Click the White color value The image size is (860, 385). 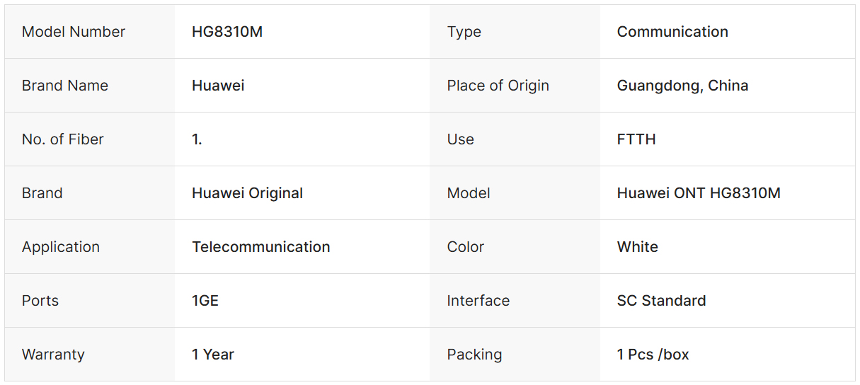click(637, 247)
